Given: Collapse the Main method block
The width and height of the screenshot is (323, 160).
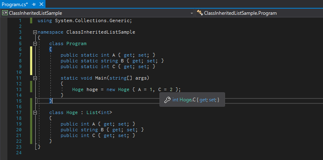Looking at the screenshot, I should coord(35,78).
